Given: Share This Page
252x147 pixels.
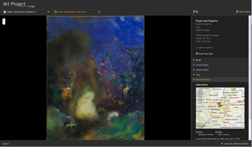Looking at the screenshot, I should click(x=204, y=54).
